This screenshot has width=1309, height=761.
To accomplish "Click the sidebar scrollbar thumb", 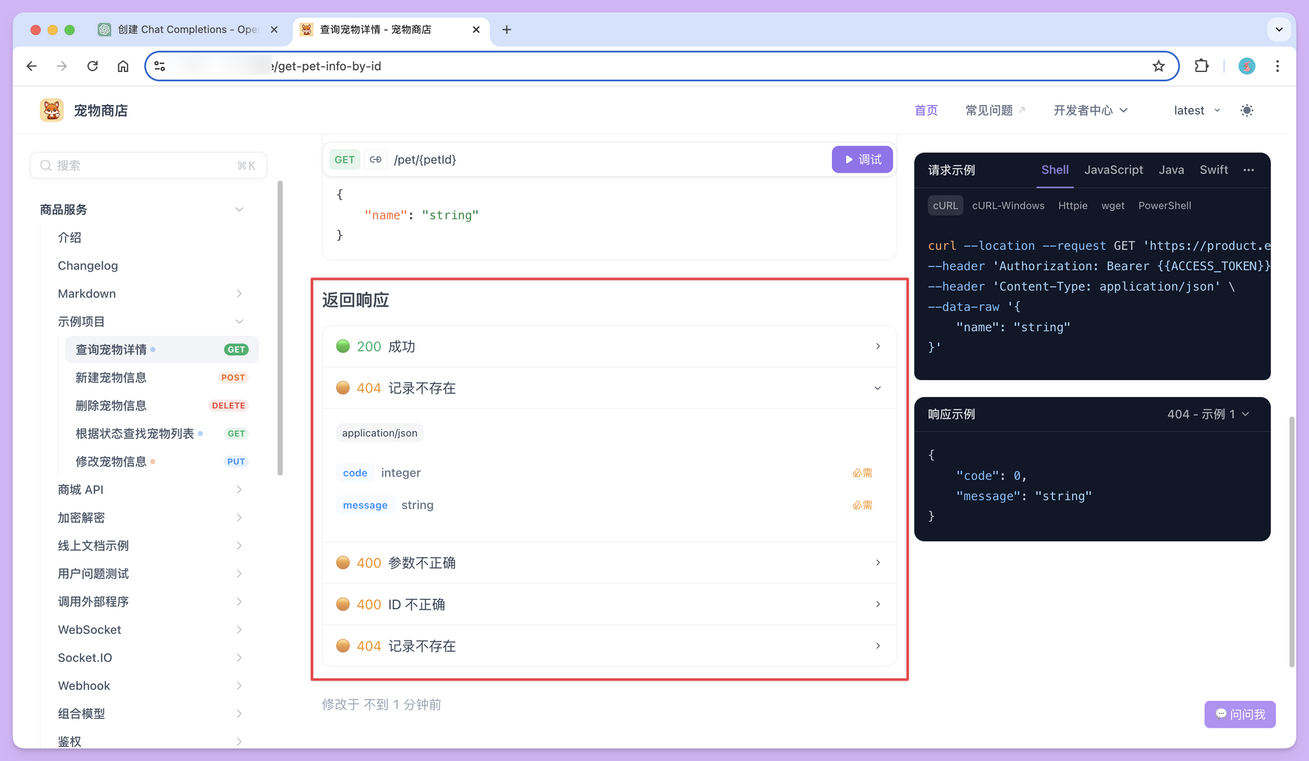I will [x=280, y=328].
